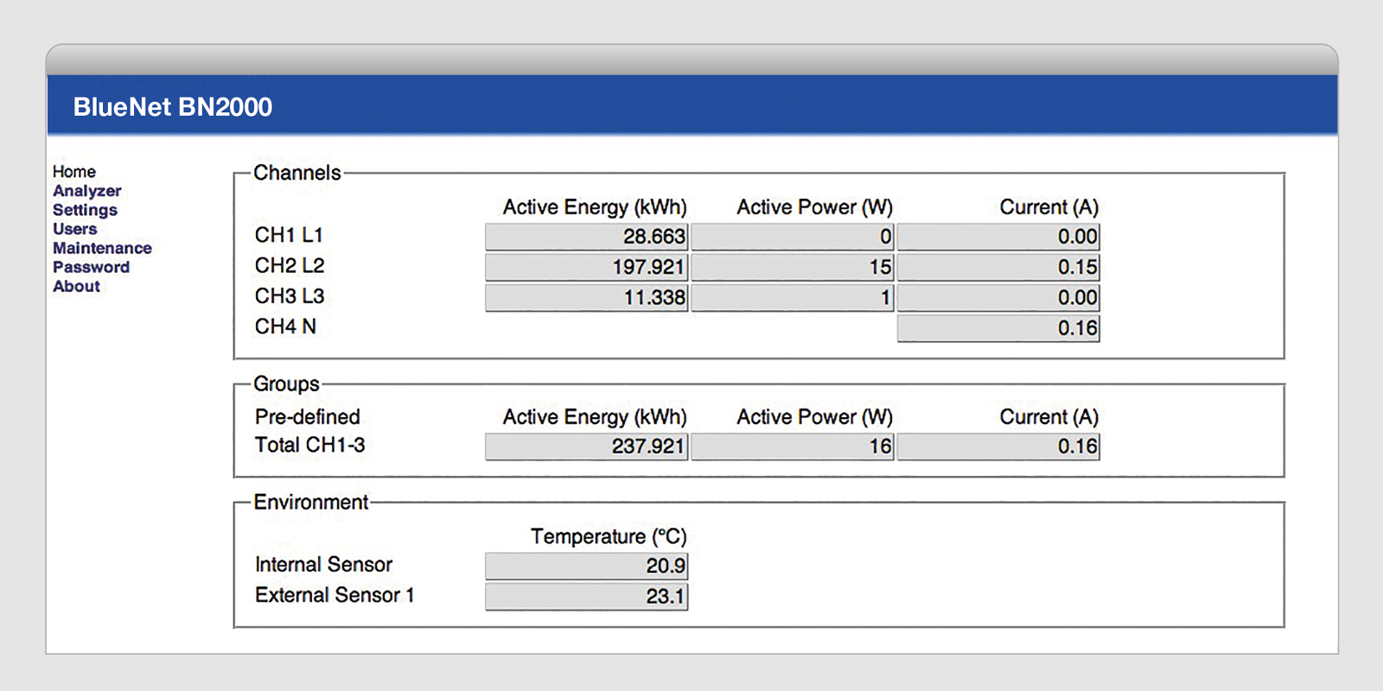Click the CH2 L2 row label
The image size is (1383, 691).
point(290,265)
